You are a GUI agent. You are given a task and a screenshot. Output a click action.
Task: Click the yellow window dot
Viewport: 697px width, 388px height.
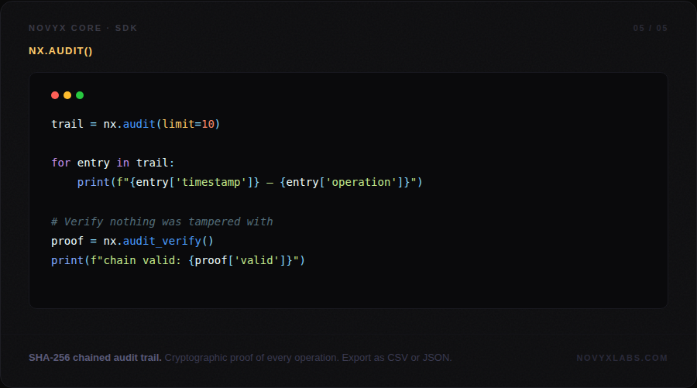pyautogui.click(x=67, y=95)
